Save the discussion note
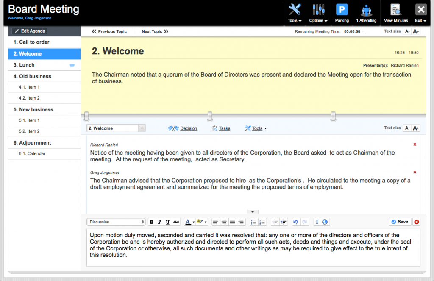434x281 pixels. (x=400, y=222)
